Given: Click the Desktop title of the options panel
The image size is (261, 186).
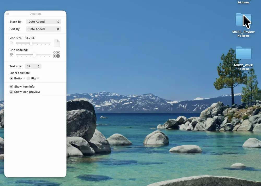Looking at the screenshot, I should click(35, 14).
